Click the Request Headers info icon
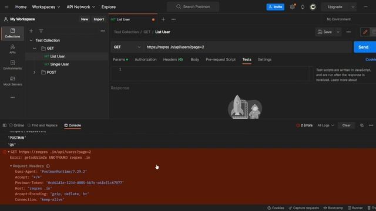 coord(48,166)
